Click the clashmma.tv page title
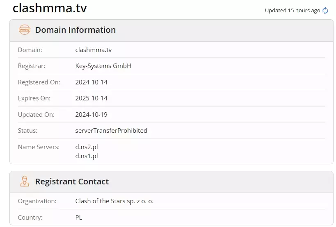Viewport: 336px width, 227px height. pos(50,8)
